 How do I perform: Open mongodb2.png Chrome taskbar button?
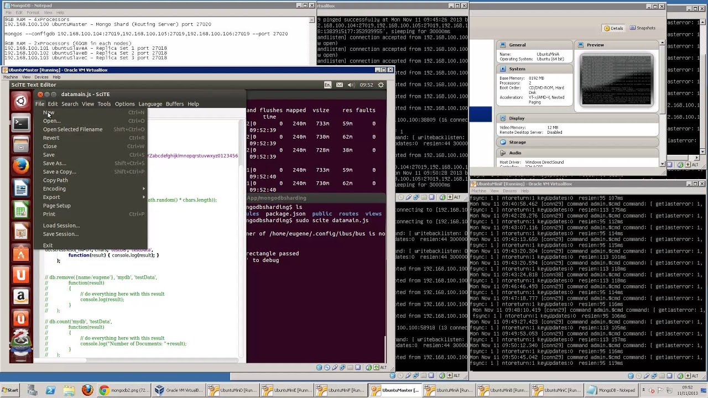click(x=124, y=390)
